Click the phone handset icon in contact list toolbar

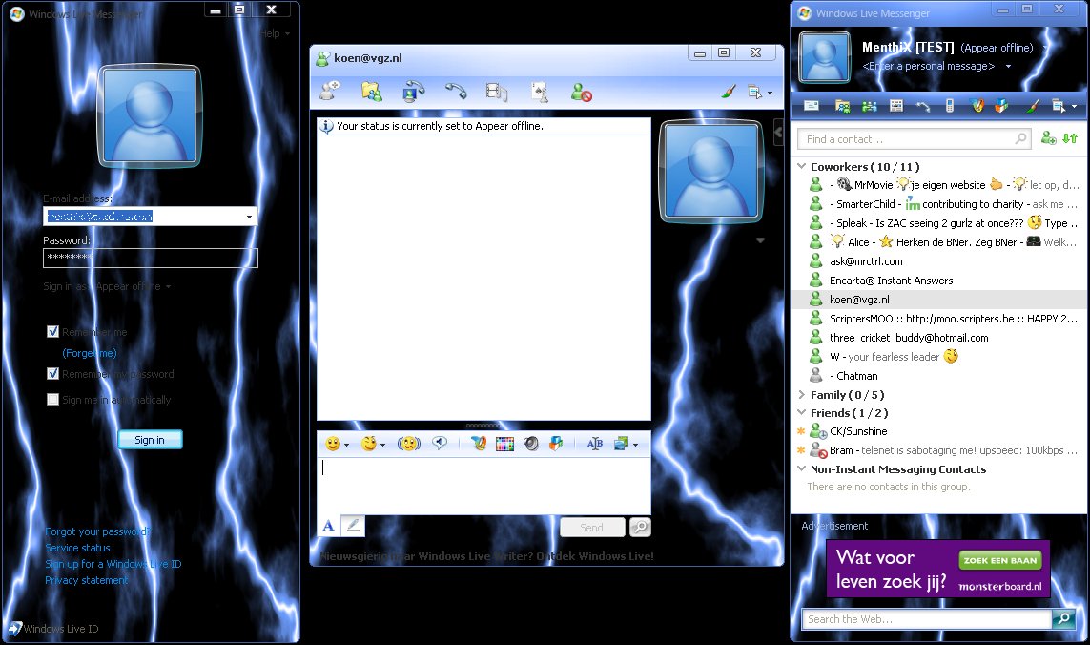[x=923, y=107]
